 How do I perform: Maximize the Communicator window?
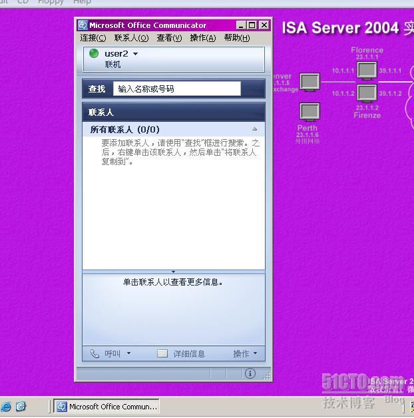(x=252, y=25)
